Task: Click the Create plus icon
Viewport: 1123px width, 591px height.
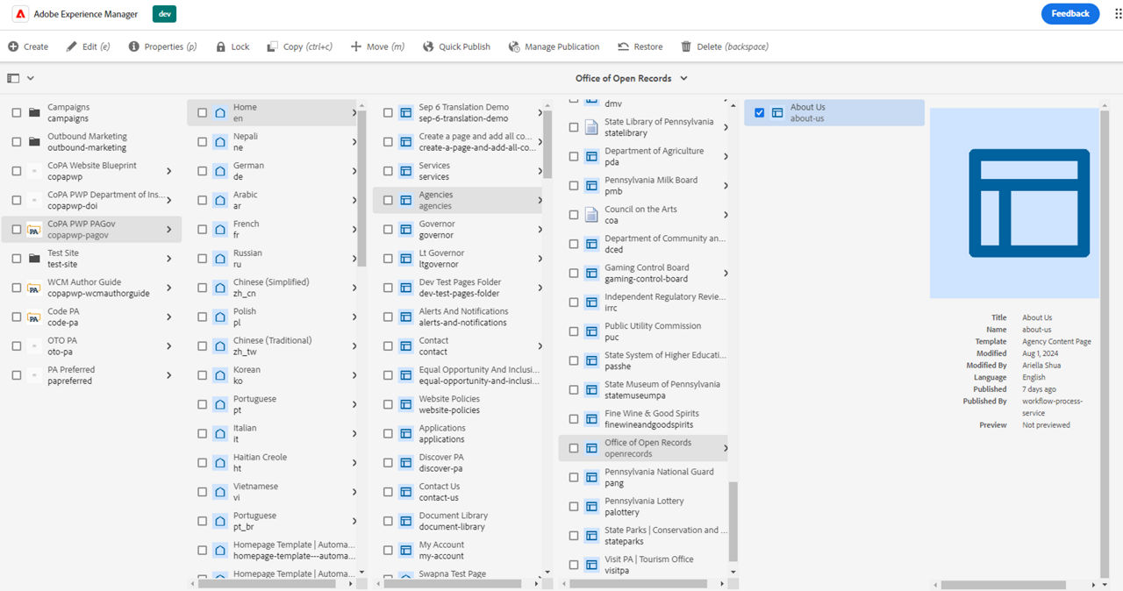Action: (13, 46)
